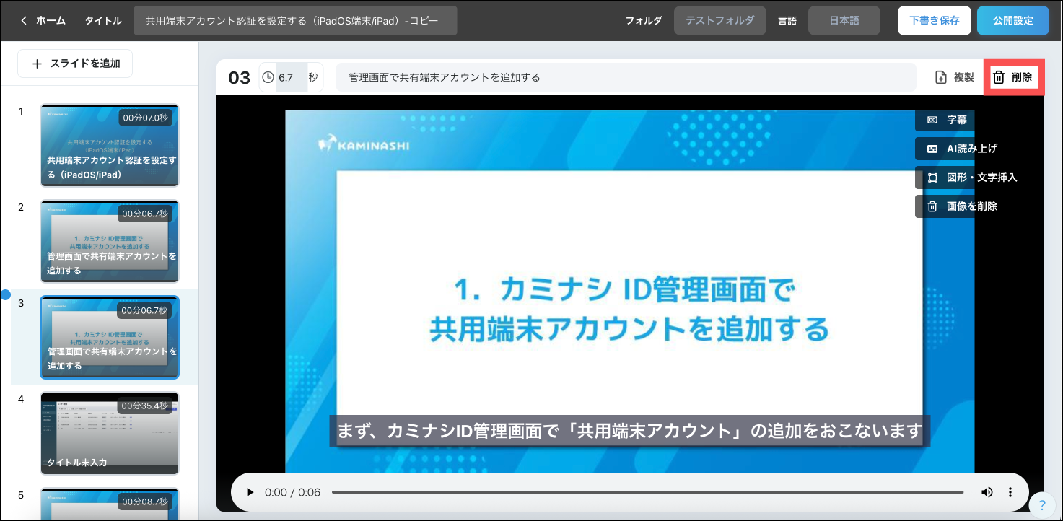This screenshot has width=1063, height=521.
Task: Duplicate the slide with 複製
Action: click(955, 77)
